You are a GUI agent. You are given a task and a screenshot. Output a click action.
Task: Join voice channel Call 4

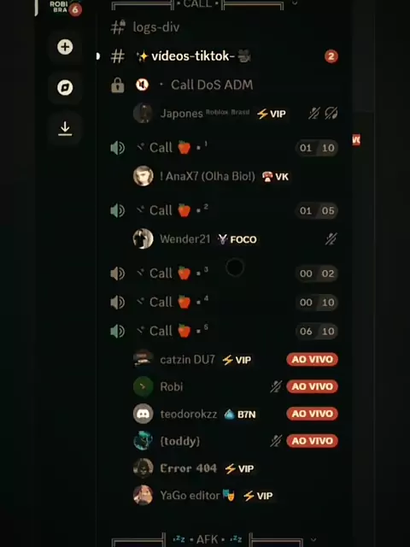point(223,302)
